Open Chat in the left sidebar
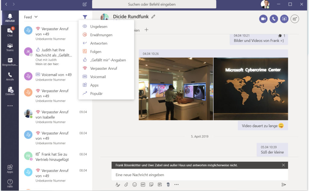 coord(10,32)
